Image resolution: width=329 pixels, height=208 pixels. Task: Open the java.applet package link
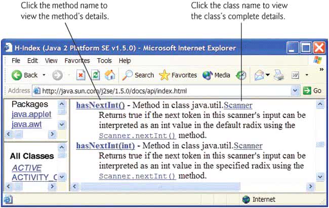pos(31,114)
